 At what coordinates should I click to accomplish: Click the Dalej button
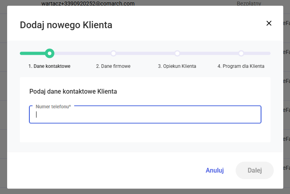(255, 170)
